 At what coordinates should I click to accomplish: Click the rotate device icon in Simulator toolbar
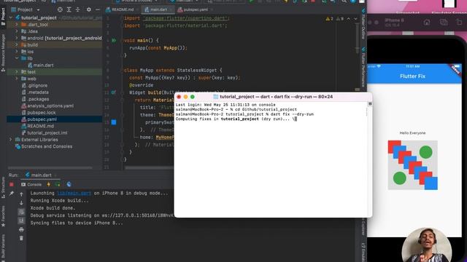click(x=459, y=23)
